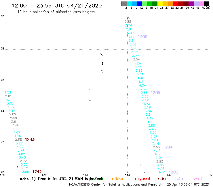Click the NOAA/NESDIS credit line
The height and width of the screenshot is (187, 213).
116,184
